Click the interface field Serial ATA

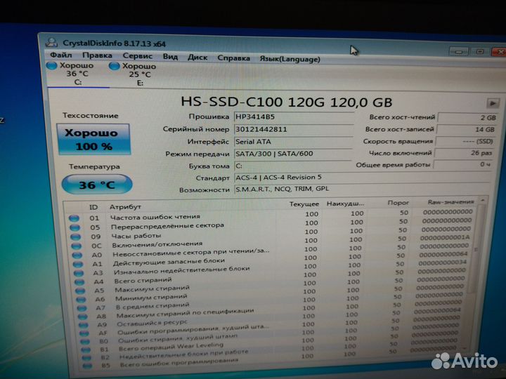(x=294, y=142)
